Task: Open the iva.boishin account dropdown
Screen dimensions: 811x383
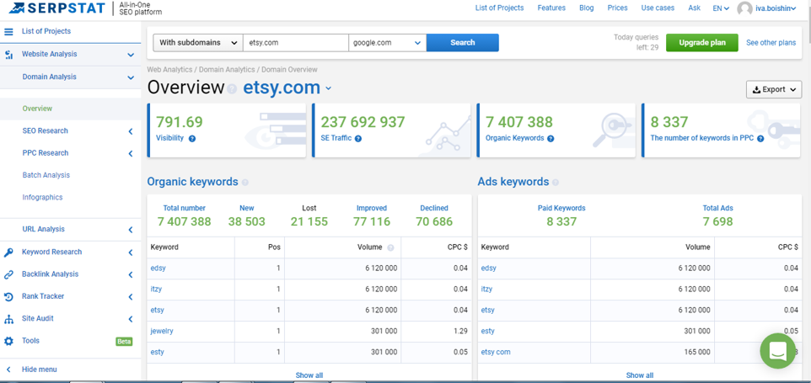Action: click(776, 8)
